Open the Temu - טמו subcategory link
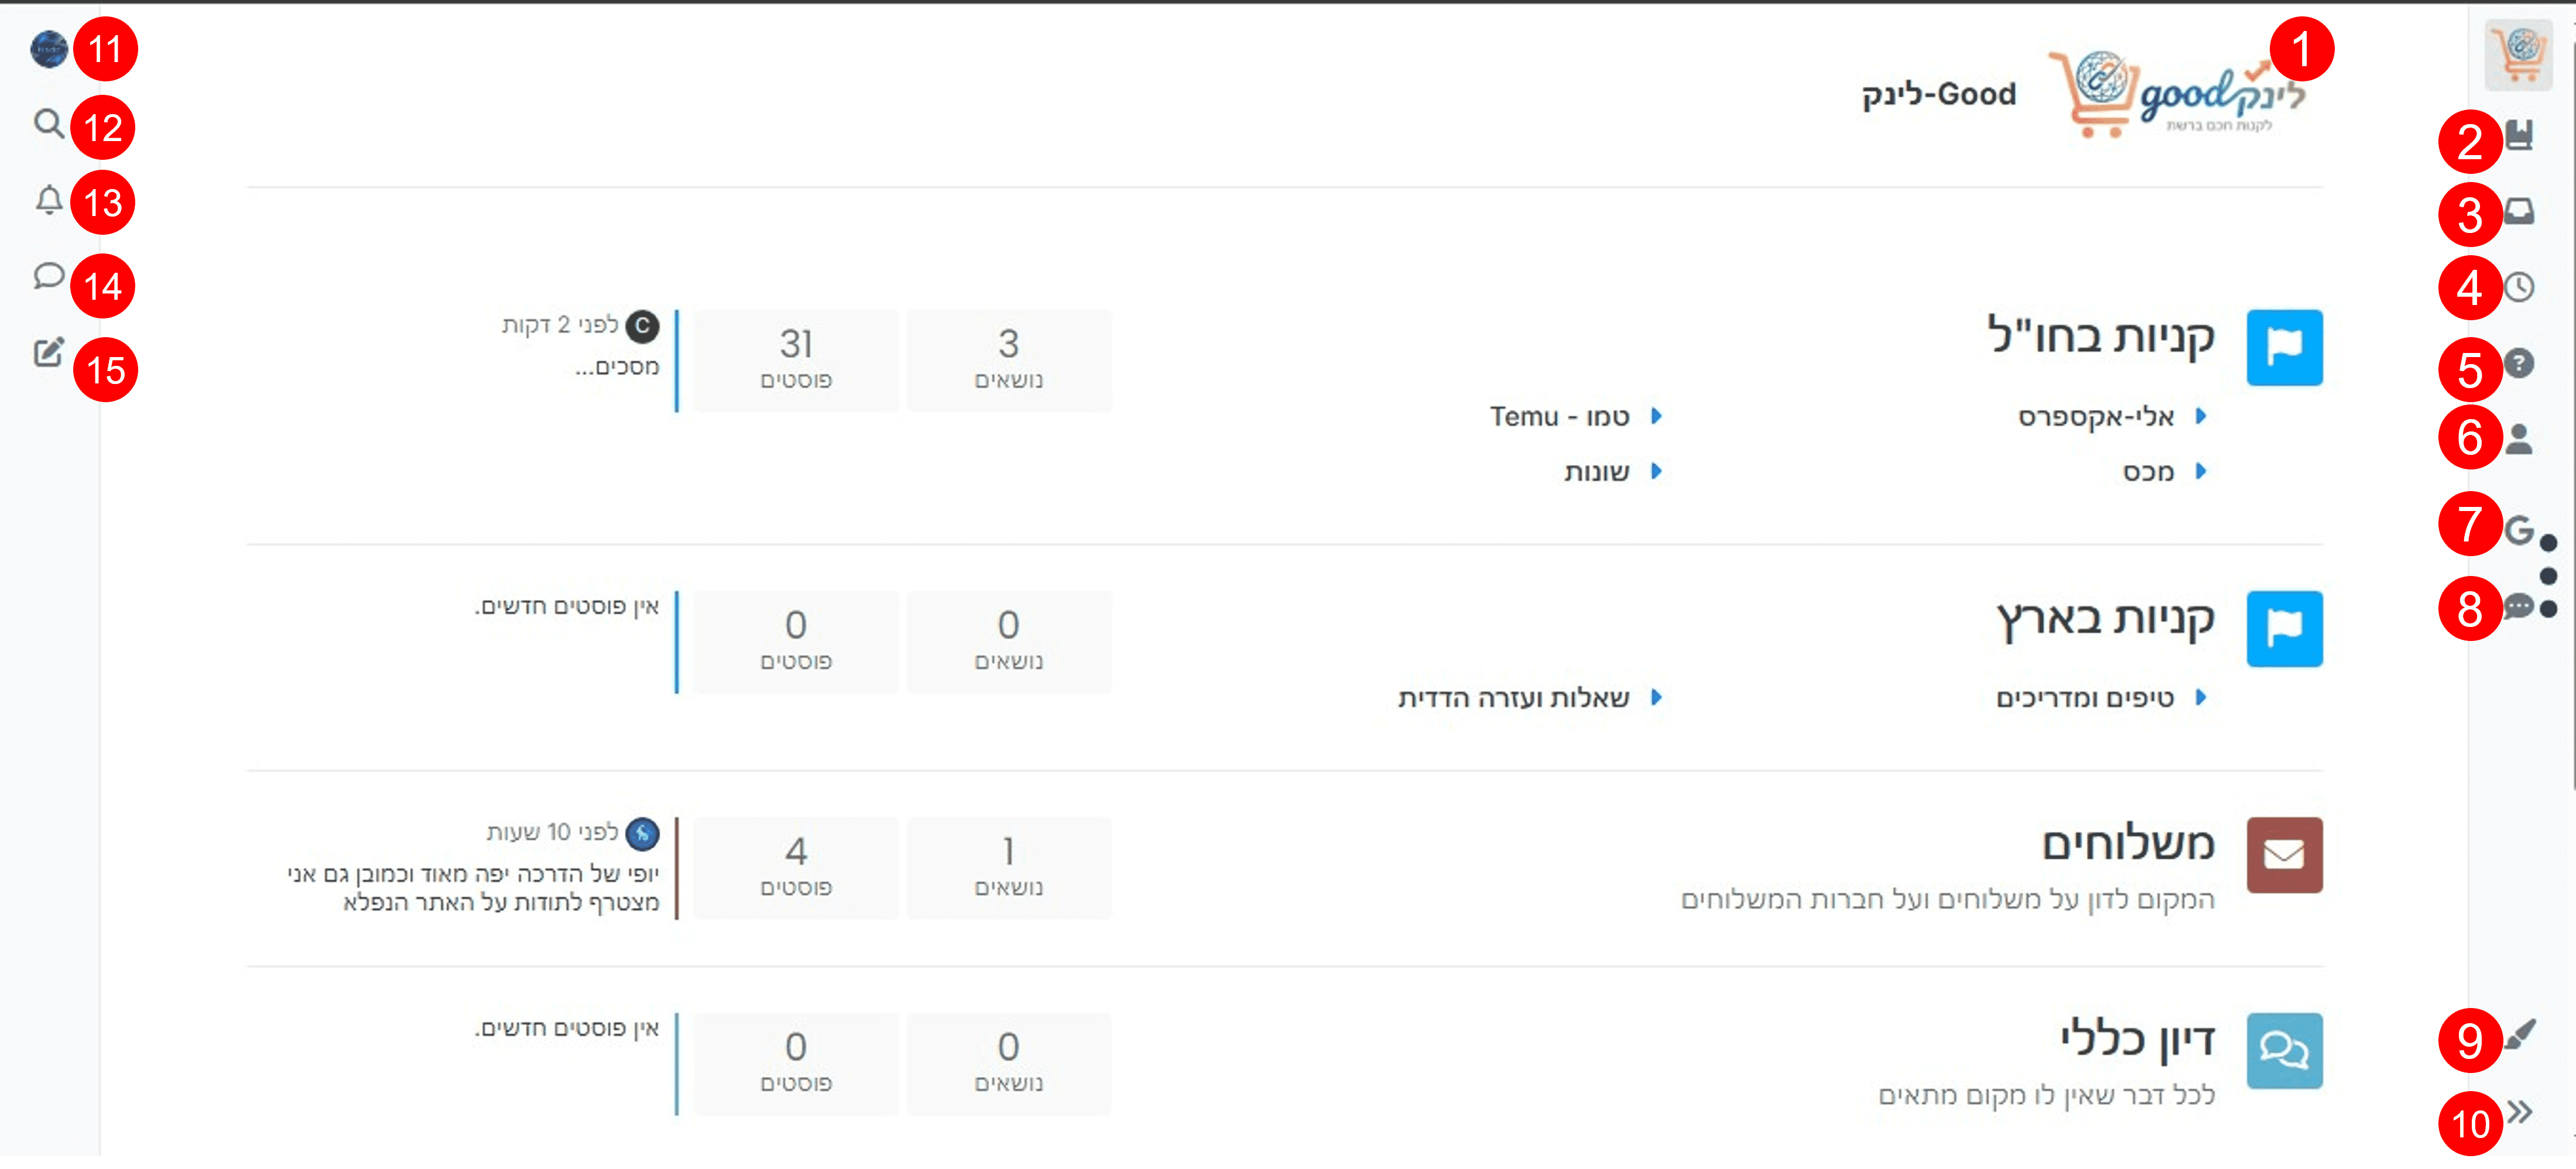The height and width of the screenshot is (1169, 2576). (1560, 417)
